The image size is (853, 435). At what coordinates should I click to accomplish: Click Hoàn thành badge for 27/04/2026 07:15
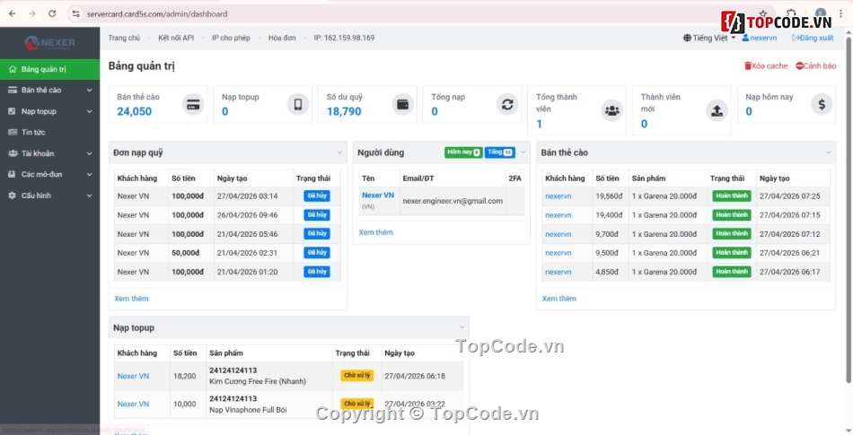[732, 215]
